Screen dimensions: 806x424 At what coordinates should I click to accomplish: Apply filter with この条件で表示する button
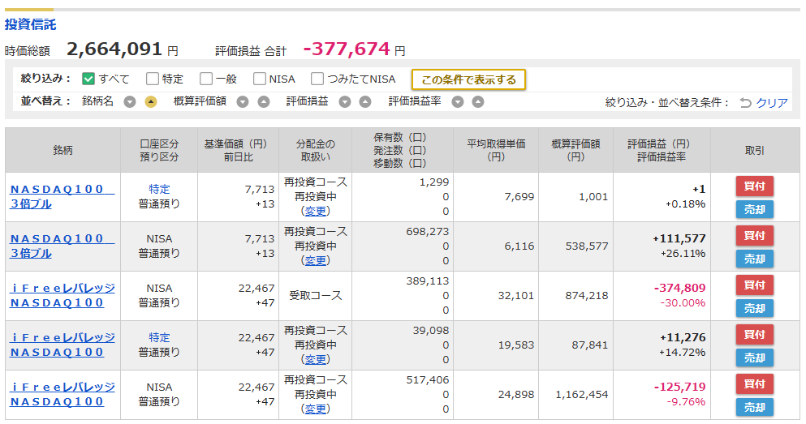coord(468,79)
